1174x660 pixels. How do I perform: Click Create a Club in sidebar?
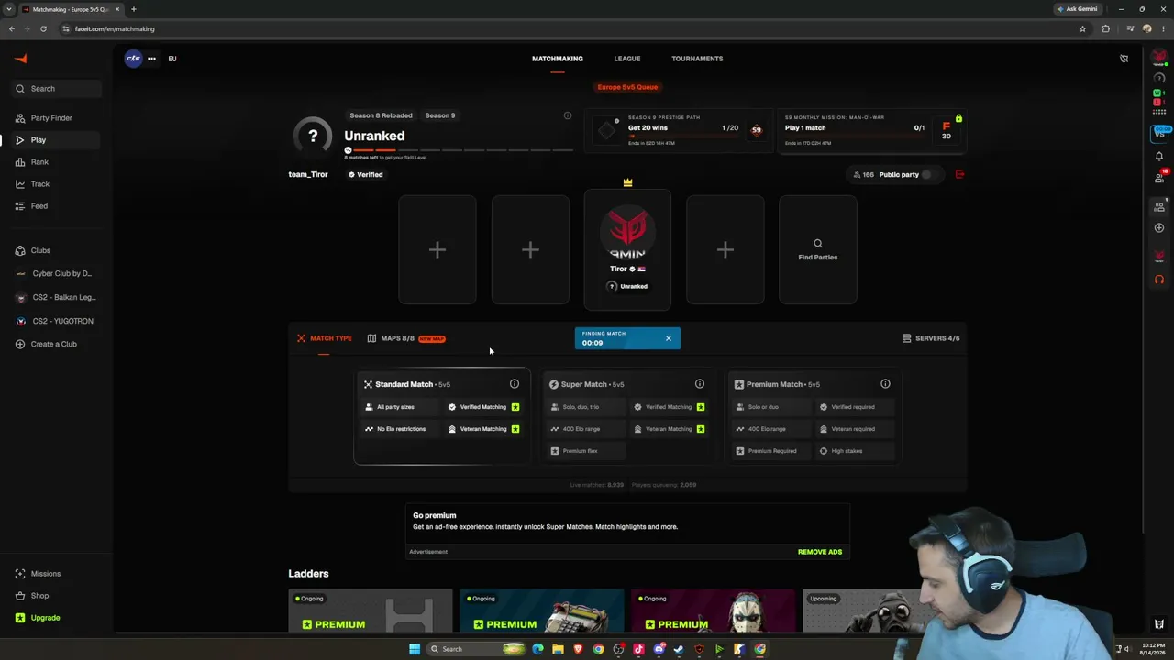[x=53, y=344]
